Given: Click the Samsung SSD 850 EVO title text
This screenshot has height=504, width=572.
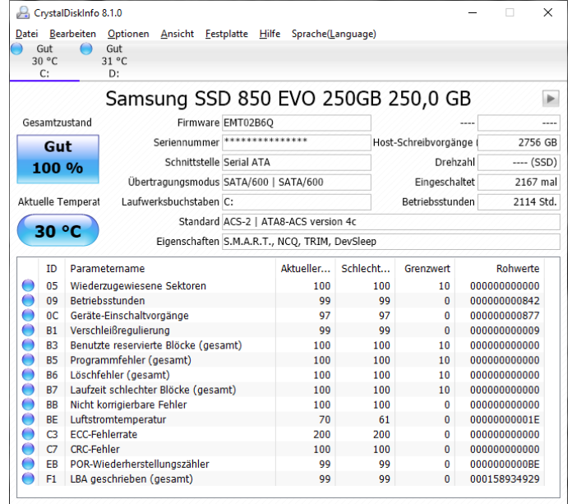Looking at the screenshot, I should 288,99.
